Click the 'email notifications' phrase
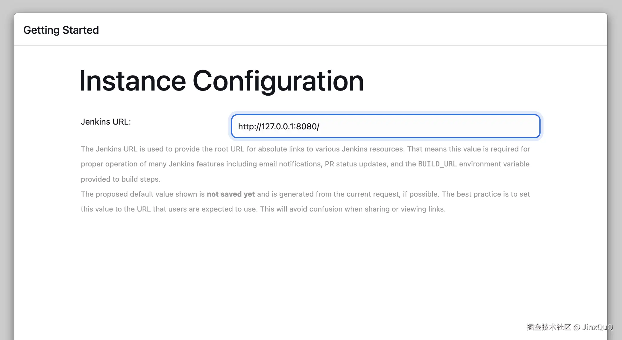The image size is (622, 340). click(x=290, y=164)
